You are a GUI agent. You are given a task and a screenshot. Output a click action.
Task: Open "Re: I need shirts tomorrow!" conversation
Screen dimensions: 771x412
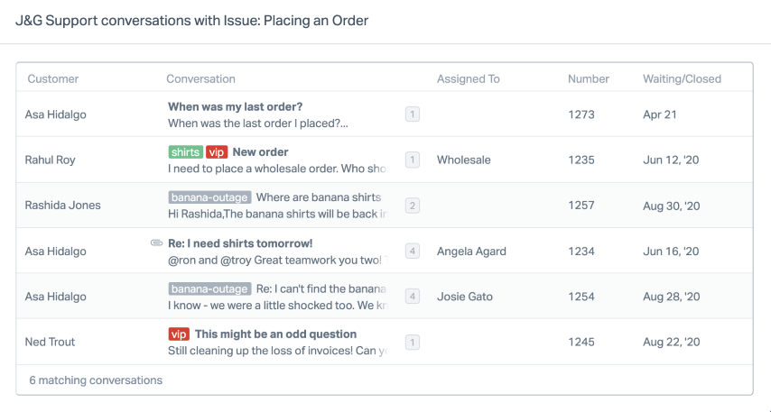point(240,243)
